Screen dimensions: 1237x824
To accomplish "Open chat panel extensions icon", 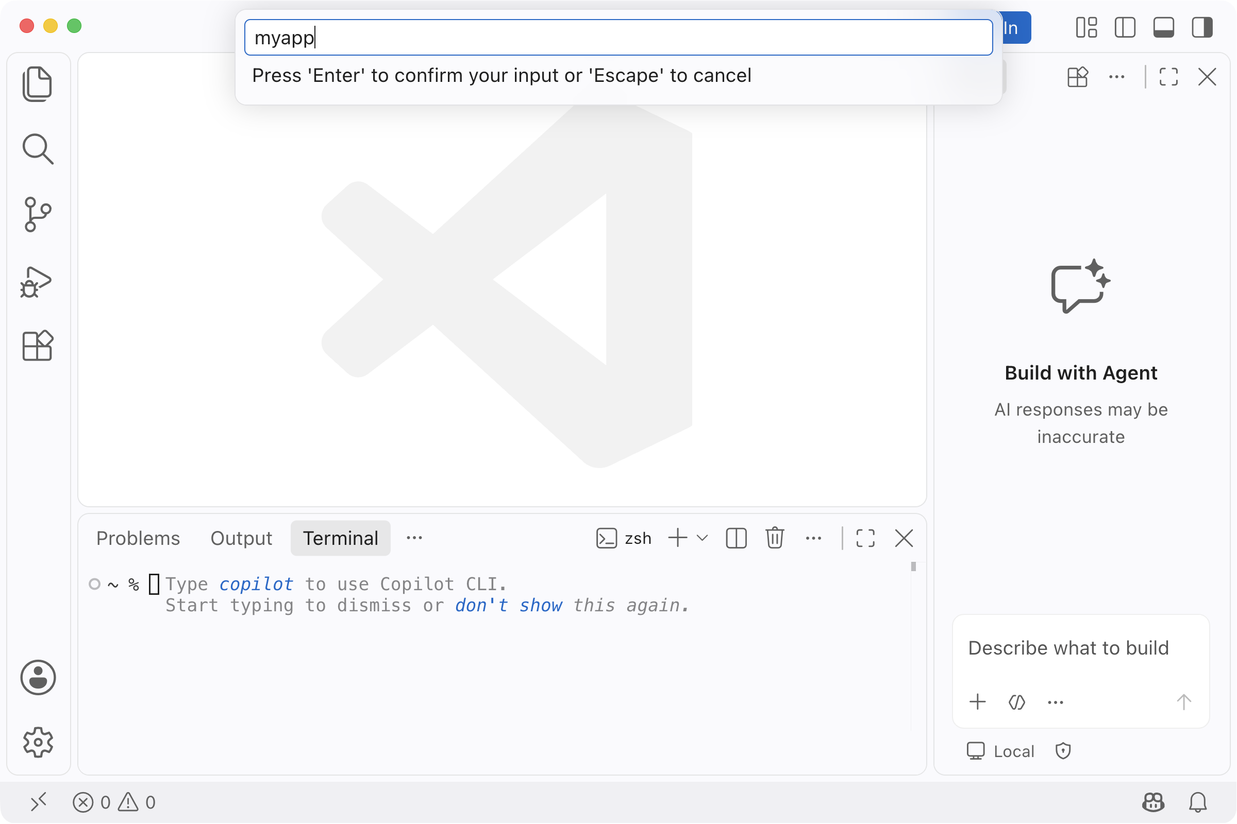I will [x=1078, y=77].
